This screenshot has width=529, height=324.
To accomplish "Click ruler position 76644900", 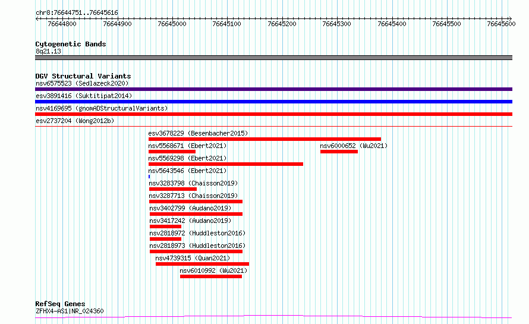I will tap(117, 24).
